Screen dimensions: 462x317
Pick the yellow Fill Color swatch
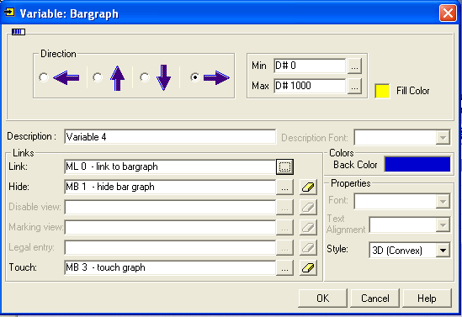pyautogui.click(x=382, y=91)
